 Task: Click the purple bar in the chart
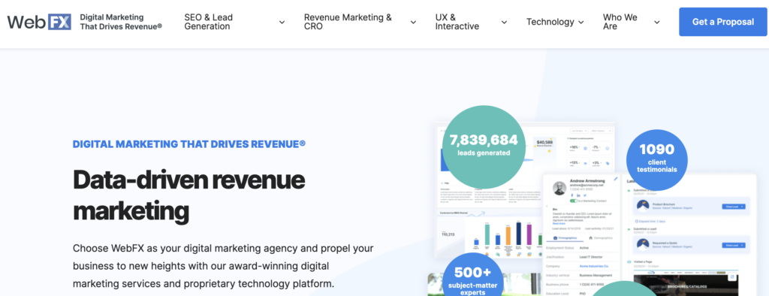529,234
